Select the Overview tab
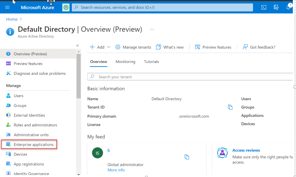The width and height of the screenshot is (296, 177). click(x=99, y=62)
